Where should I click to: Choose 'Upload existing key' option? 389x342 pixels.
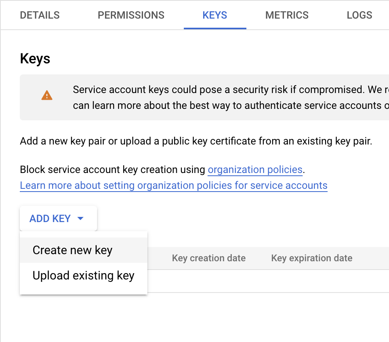coord(84,275)
